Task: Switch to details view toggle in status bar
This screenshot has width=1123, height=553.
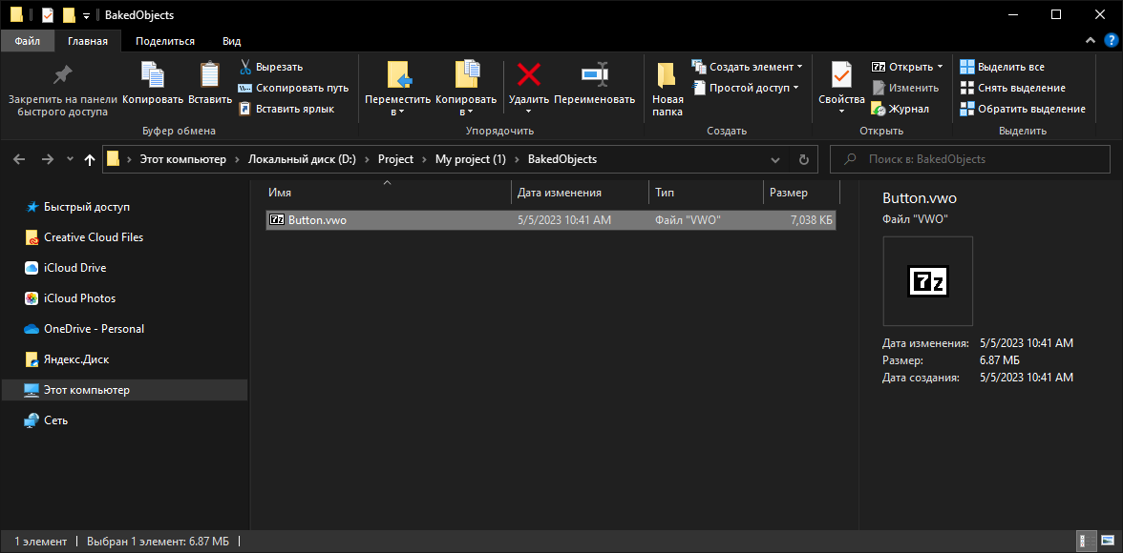Action: [x=1086, y=541]
